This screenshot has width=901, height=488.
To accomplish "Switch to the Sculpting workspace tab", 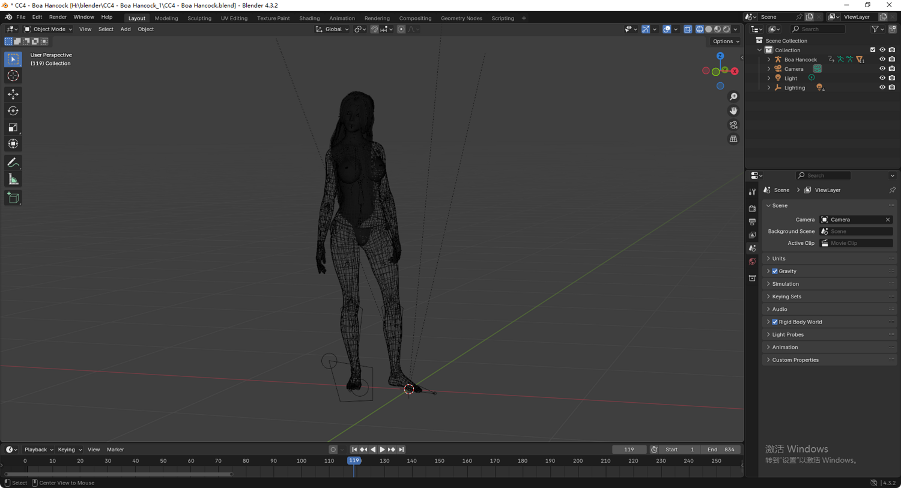I will pos(199,18).
